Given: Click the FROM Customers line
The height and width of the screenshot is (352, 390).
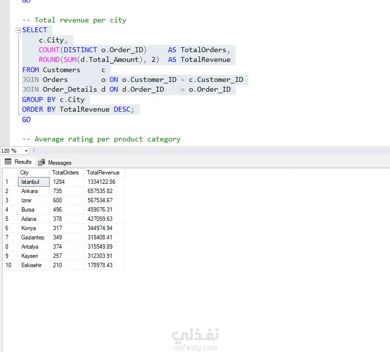Looking at the screenshot, I should tap(64, 70).
